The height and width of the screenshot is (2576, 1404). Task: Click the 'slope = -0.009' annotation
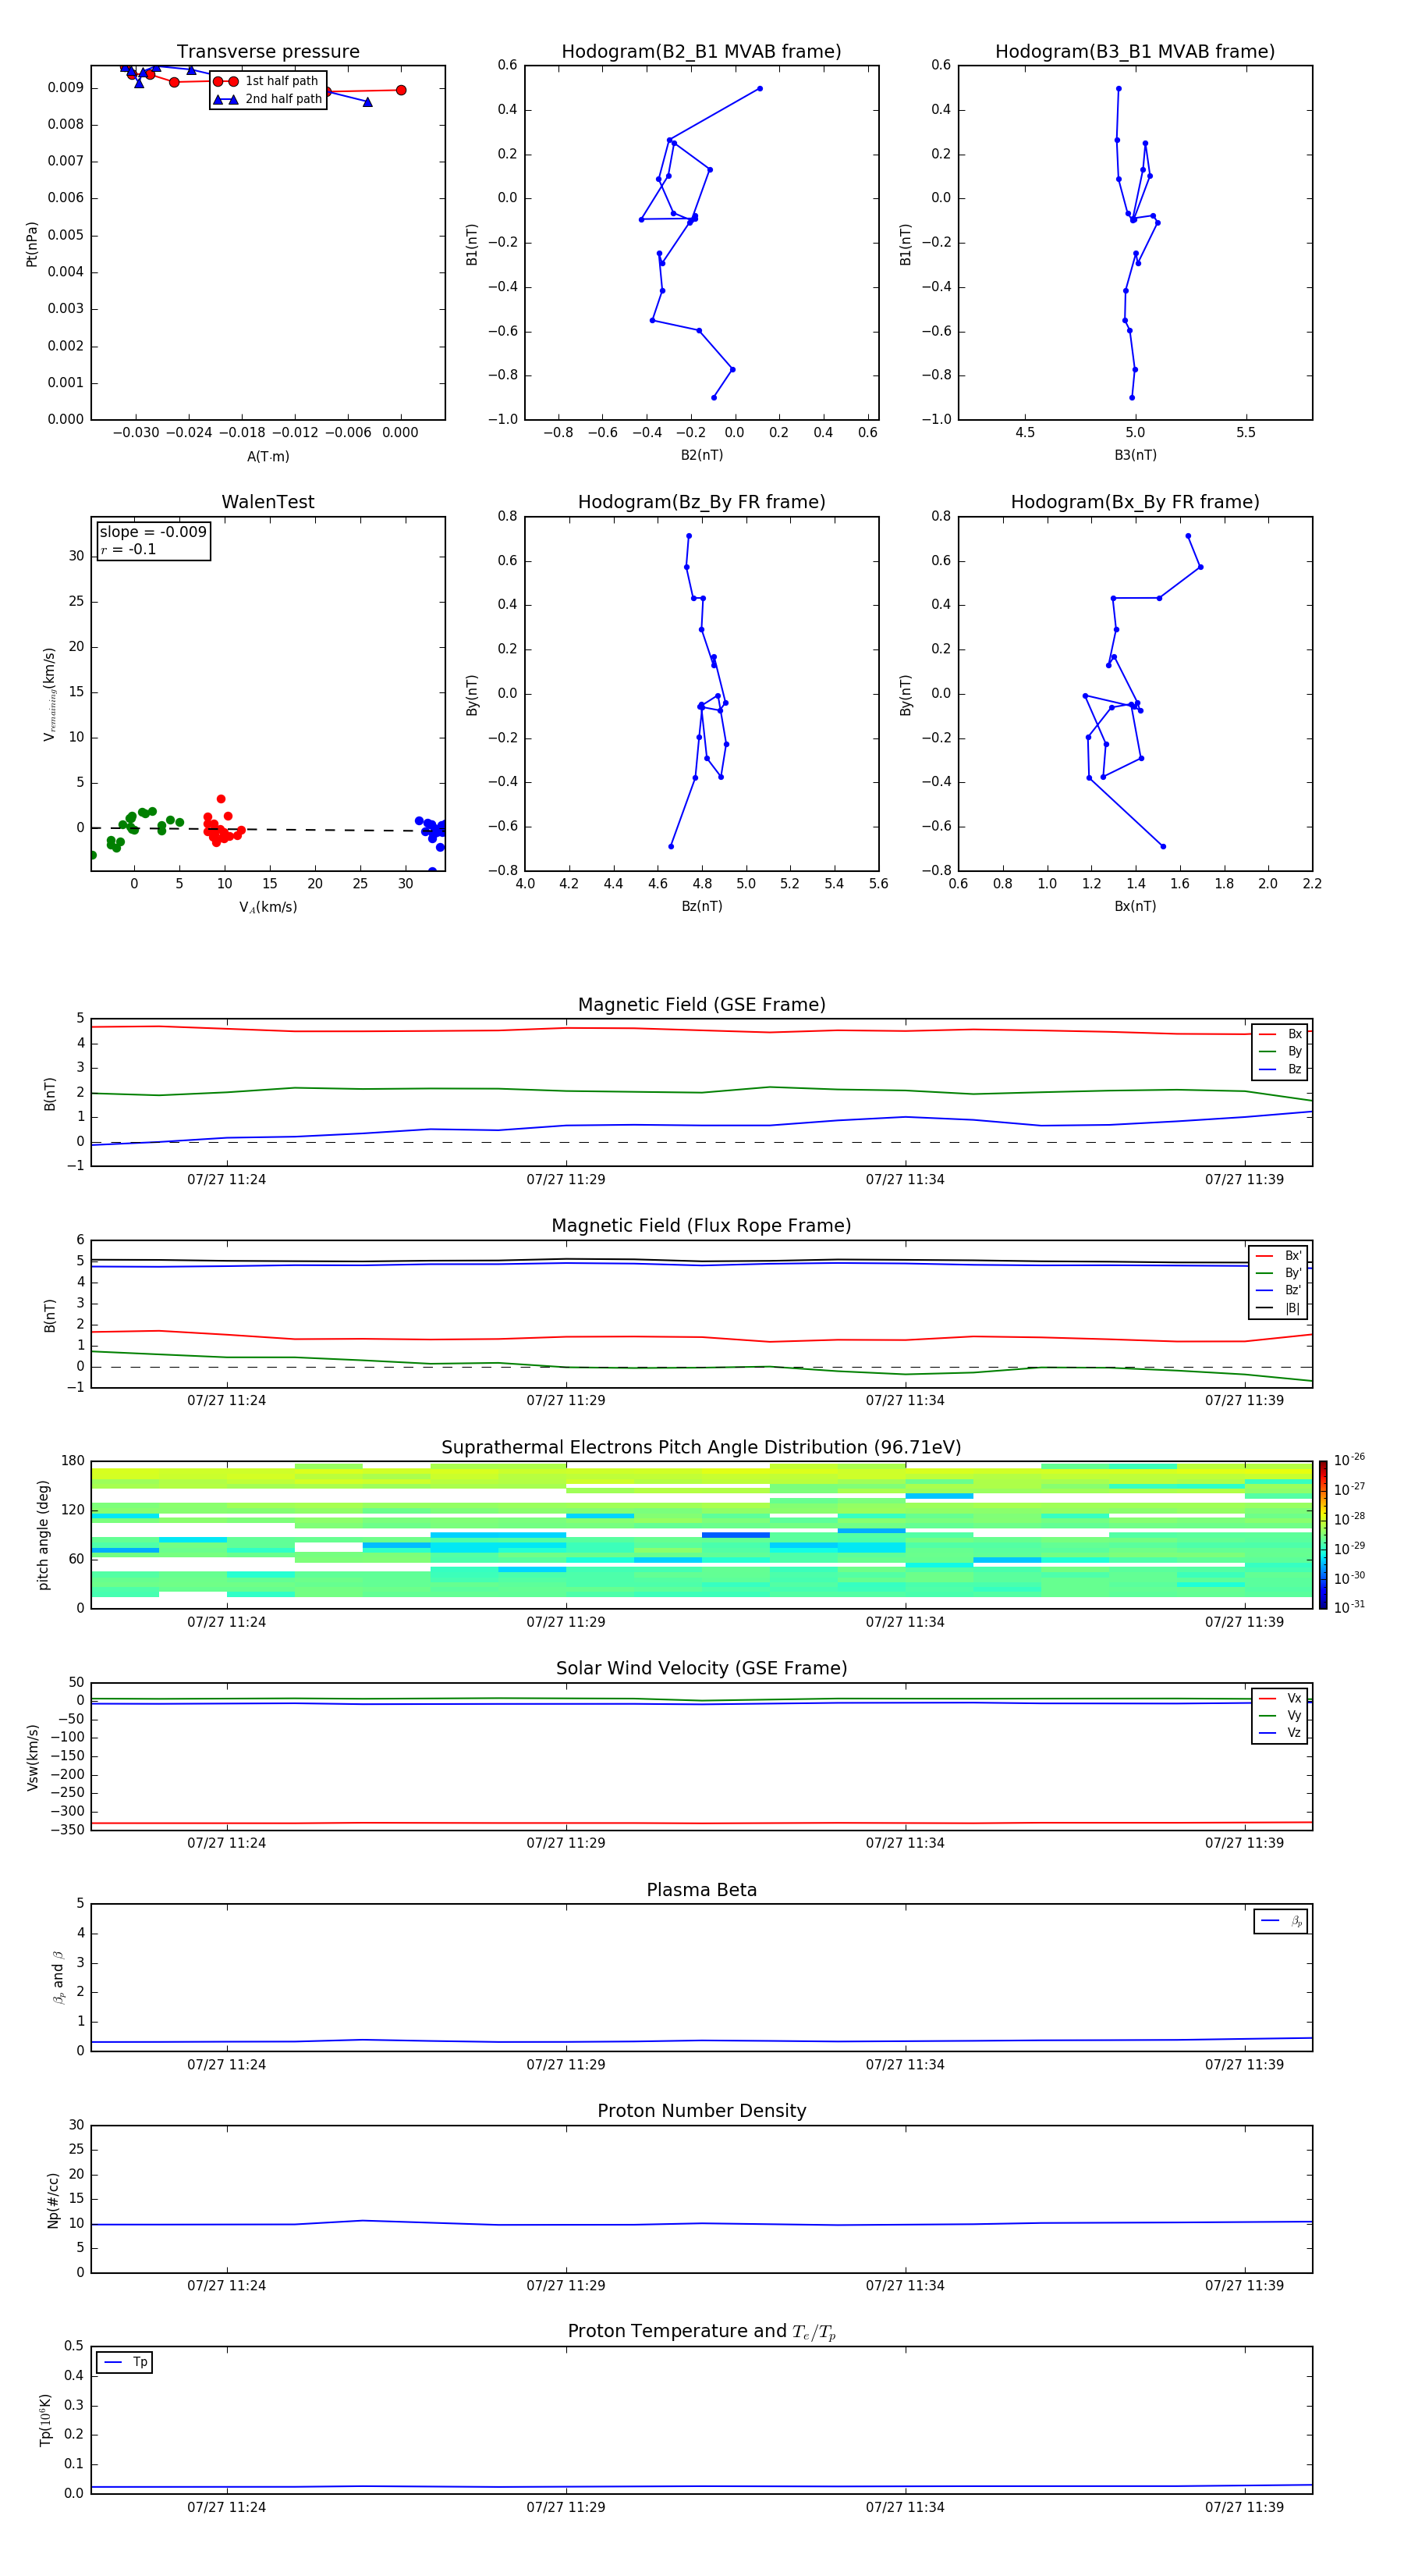click(153, 532)
